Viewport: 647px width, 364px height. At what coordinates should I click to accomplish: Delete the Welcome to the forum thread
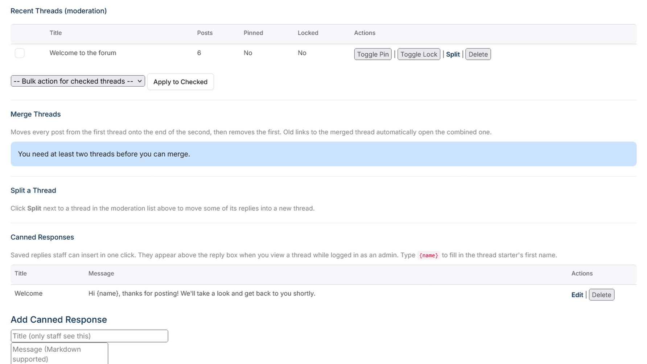(478, 54)
